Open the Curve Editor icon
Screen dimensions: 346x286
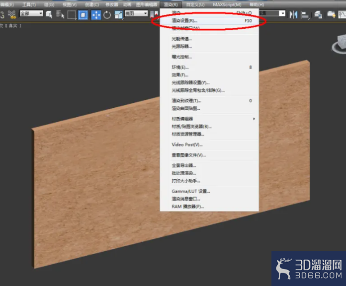coord(342,14)
